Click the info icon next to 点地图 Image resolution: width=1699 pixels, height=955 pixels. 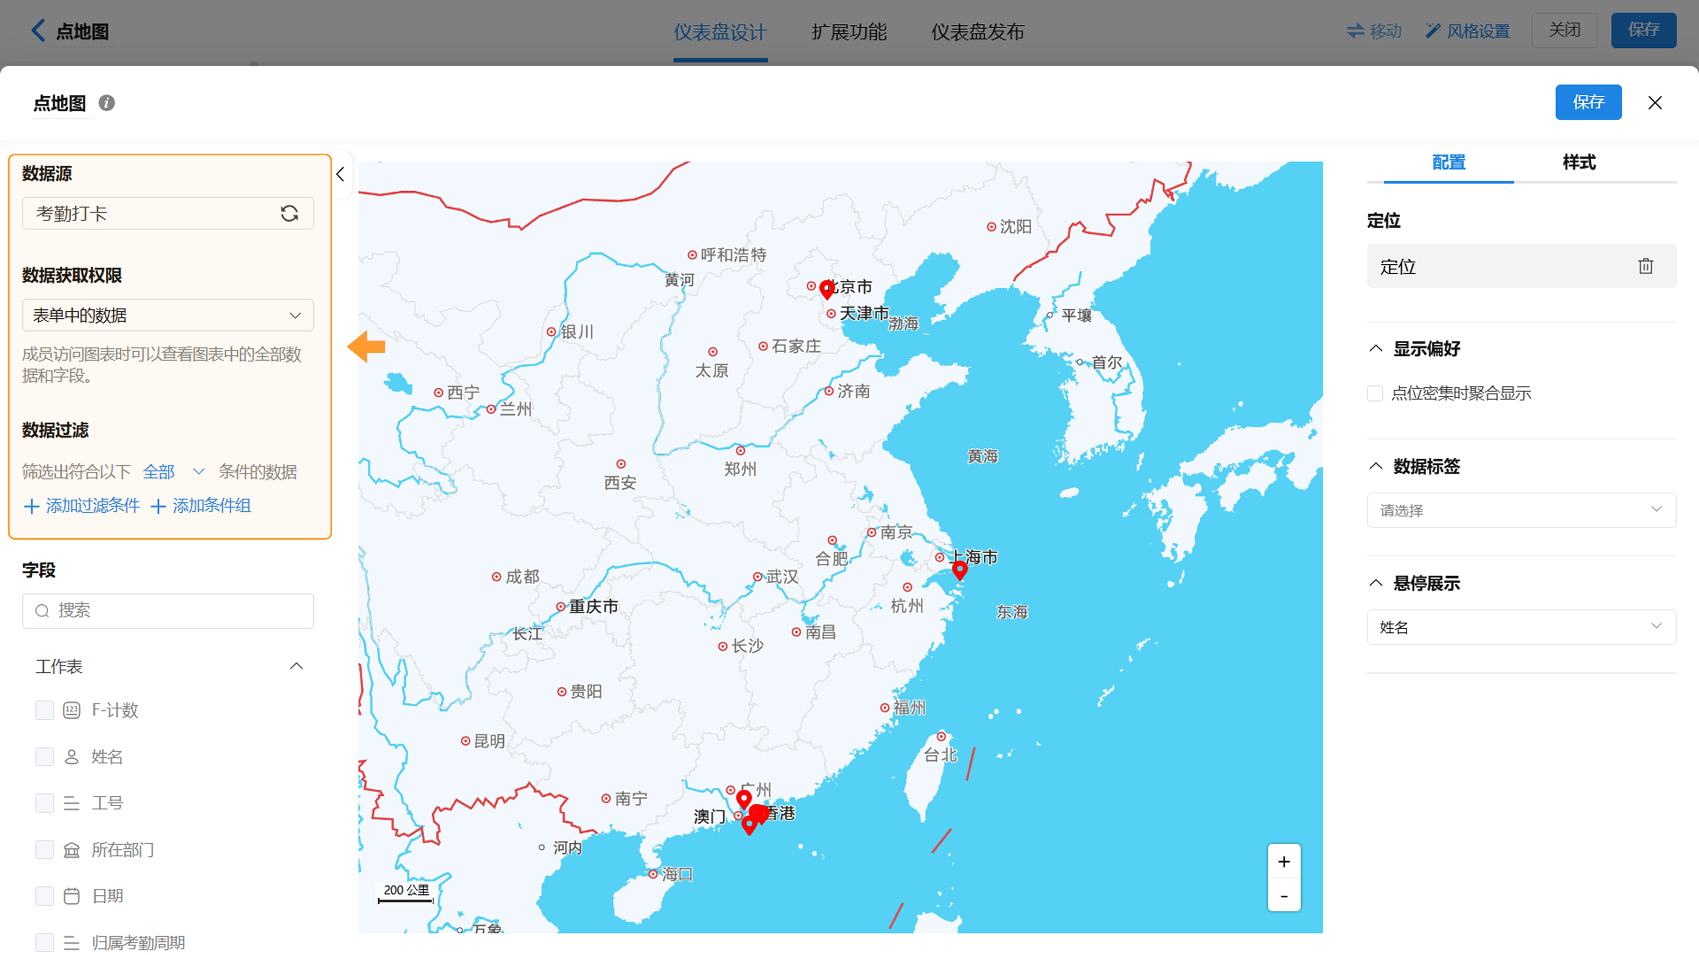pyautogui.click(x=106, y=103)
